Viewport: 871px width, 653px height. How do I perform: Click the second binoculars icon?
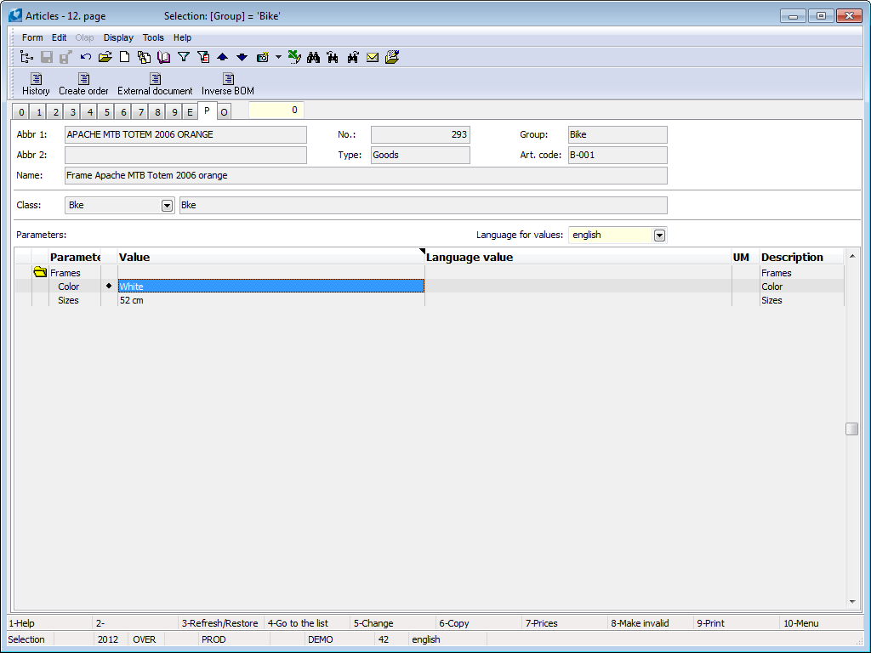(333, 57)
